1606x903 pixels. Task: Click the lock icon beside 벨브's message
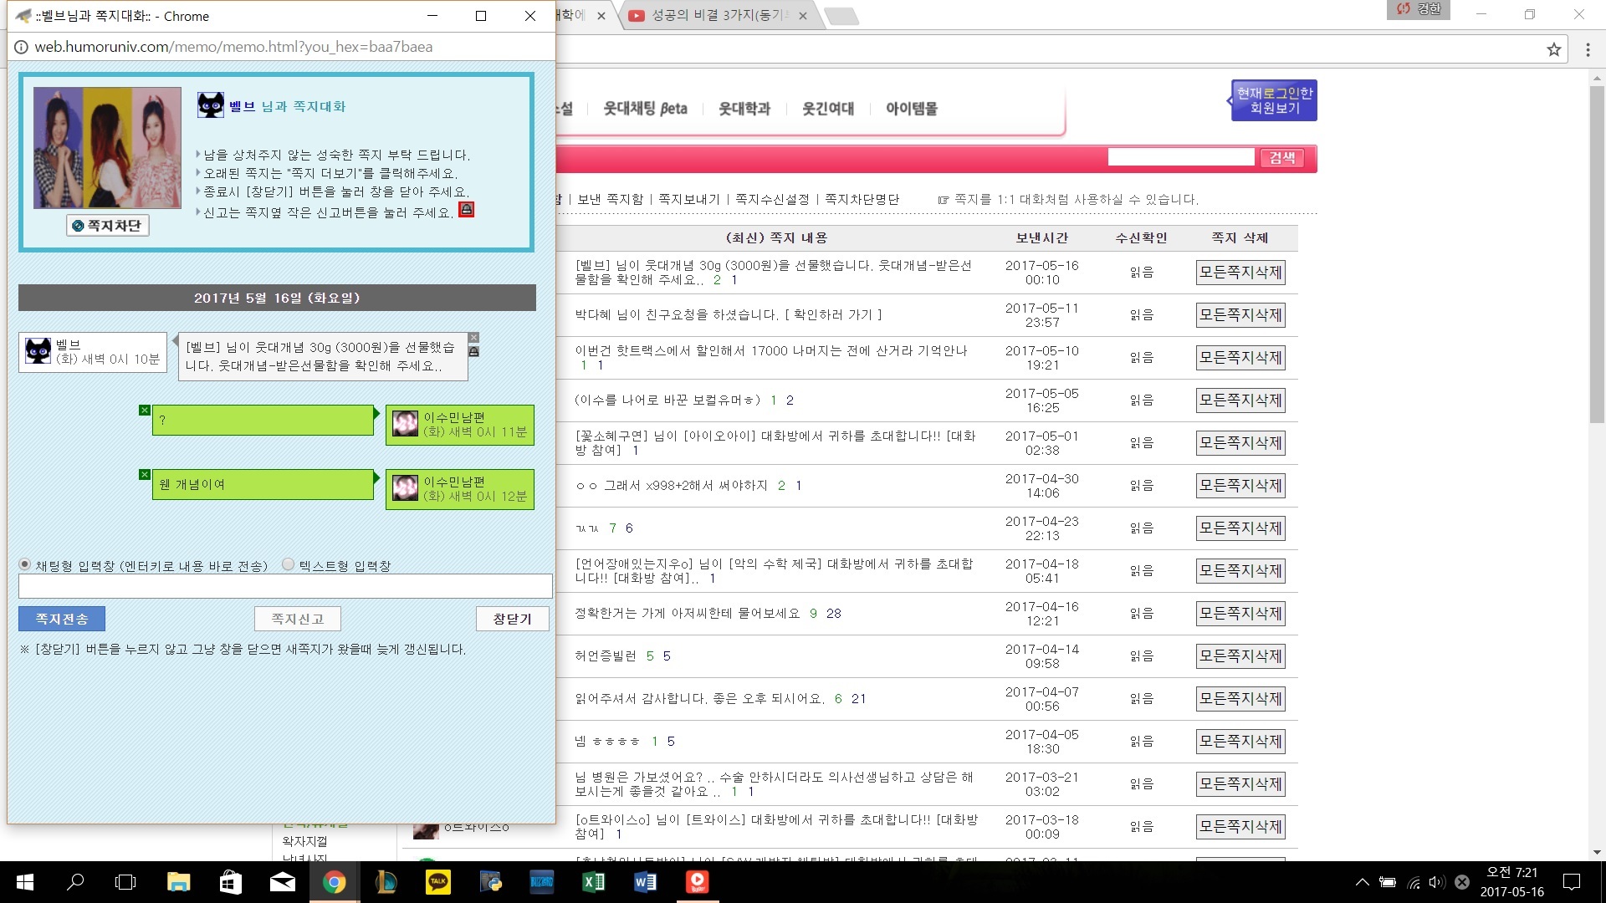(473, 352)
